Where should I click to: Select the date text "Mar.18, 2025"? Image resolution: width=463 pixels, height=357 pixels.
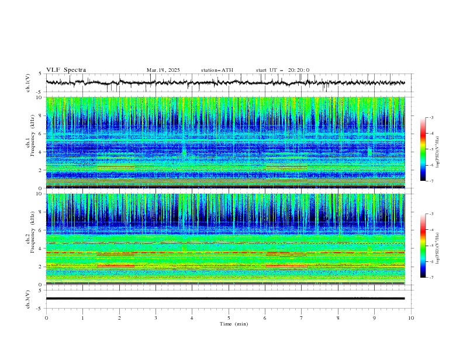click(x=163, y=70)
